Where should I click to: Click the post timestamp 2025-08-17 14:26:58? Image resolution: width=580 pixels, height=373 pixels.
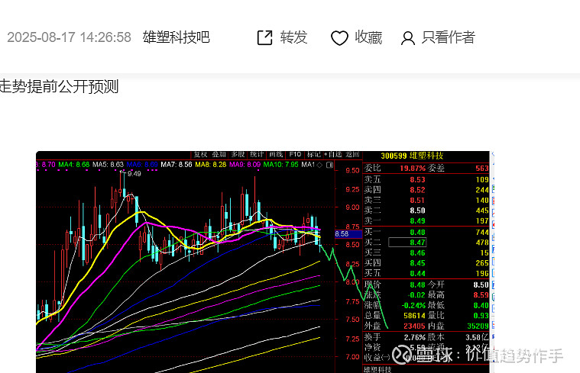70,37
